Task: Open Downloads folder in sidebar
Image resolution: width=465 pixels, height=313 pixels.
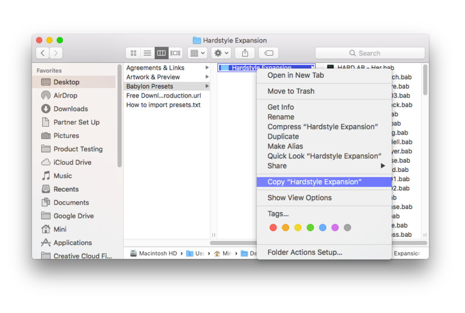Action: 70,109
